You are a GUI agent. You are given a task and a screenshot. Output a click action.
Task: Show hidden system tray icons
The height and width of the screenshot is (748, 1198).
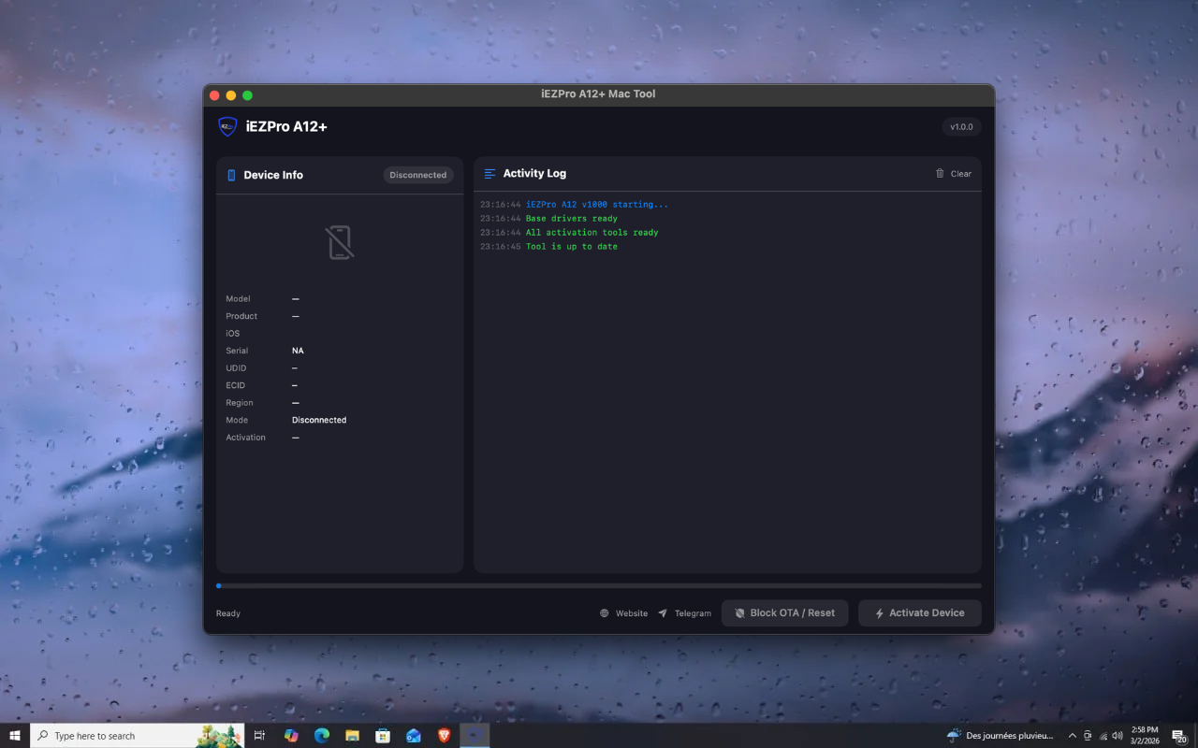(1073, 736)
